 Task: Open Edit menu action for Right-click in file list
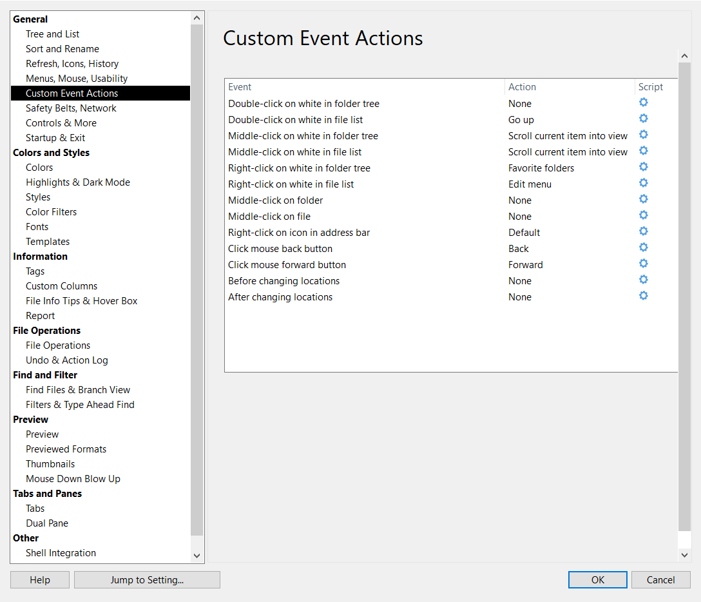530,184
